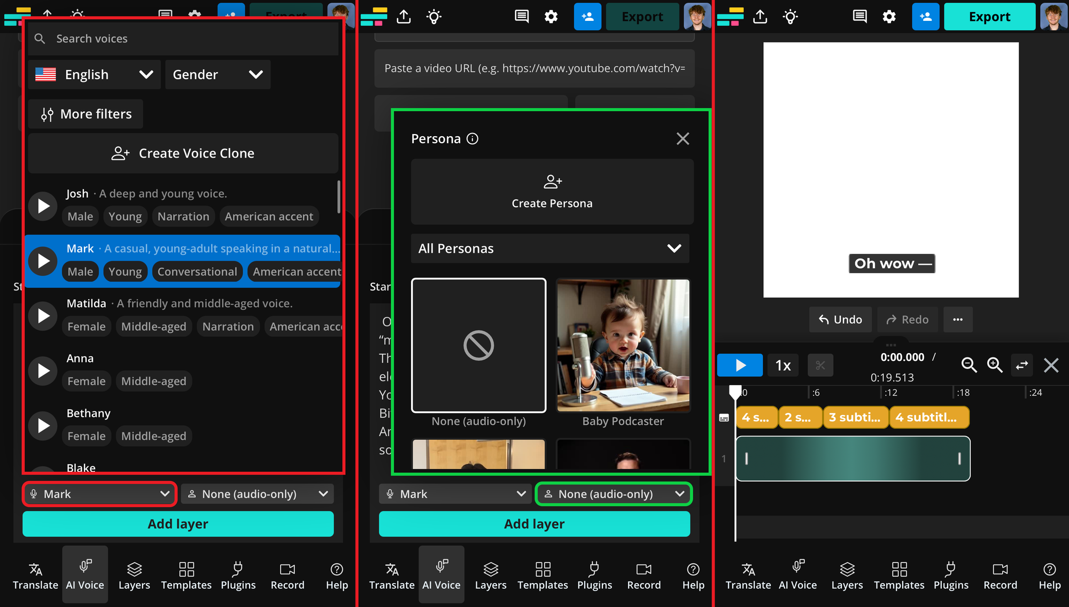Open the Mark voice selector
The width and height of the screenshot is (1069, 607).
[x=99, y=494]
